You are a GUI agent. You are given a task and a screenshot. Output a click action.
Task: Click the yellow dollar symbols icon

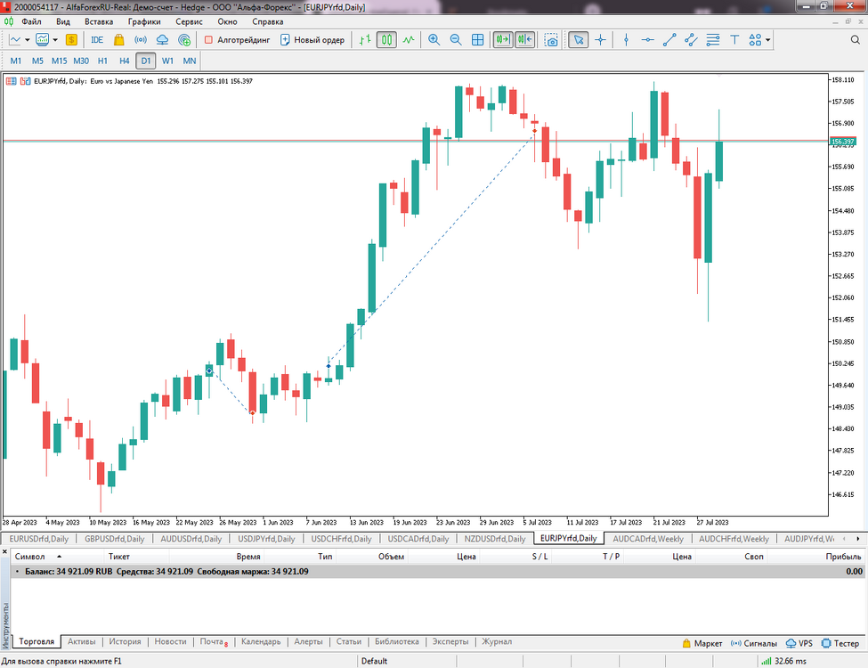(x=71, y=40)
